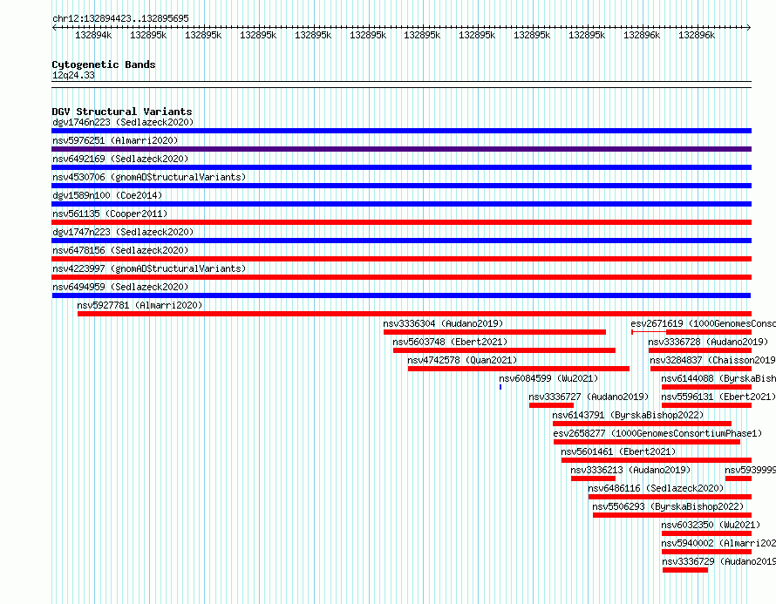Screen dimensions: 776x604
Task: Click the Cytogenetic Bands track title
Action: (x=104, y=64)
